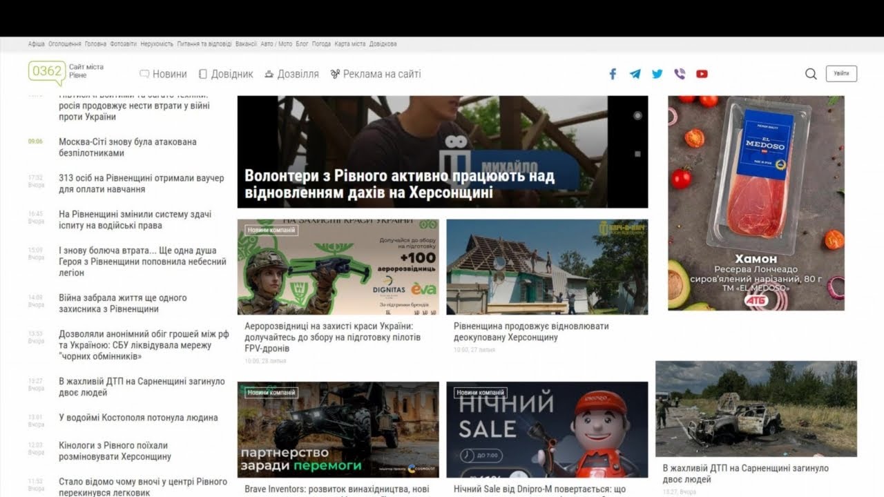Screen dimensions: 884x497
Task: Open news on водійські права exam change
Action: pos(135,220)
